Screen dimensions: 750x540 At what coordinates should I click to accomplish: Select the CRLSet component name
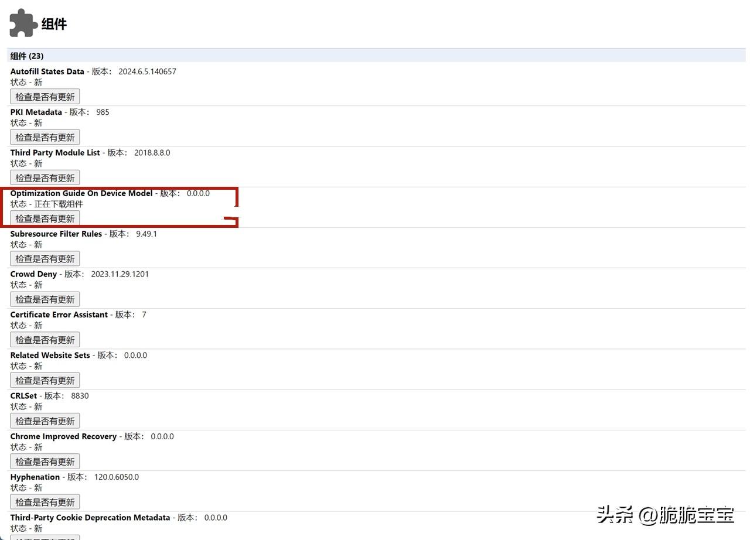coord(23,396)
